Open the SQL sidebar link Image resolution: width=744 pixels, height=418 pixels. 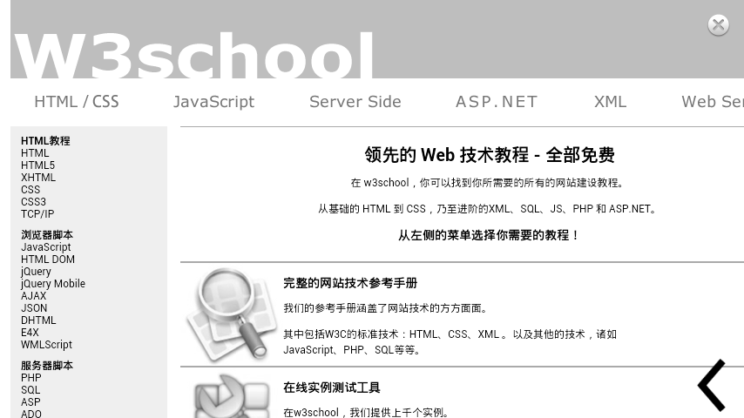point(30,390)
